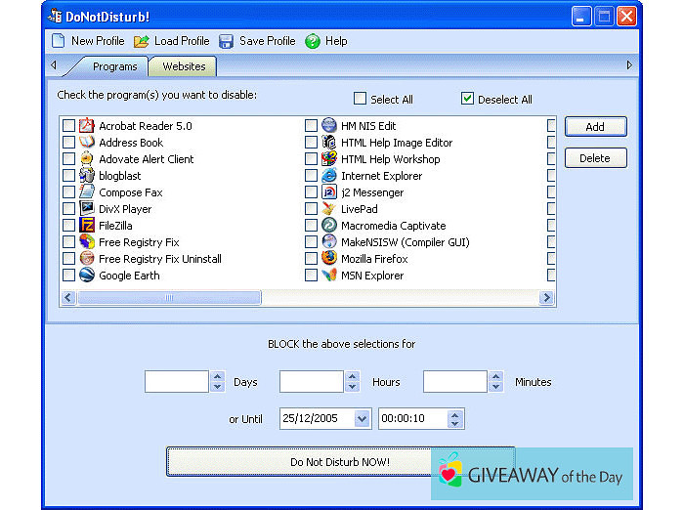Screen dimensions: 684x510
Task: Enable the Select All checkbox
Action: [360, 99]
